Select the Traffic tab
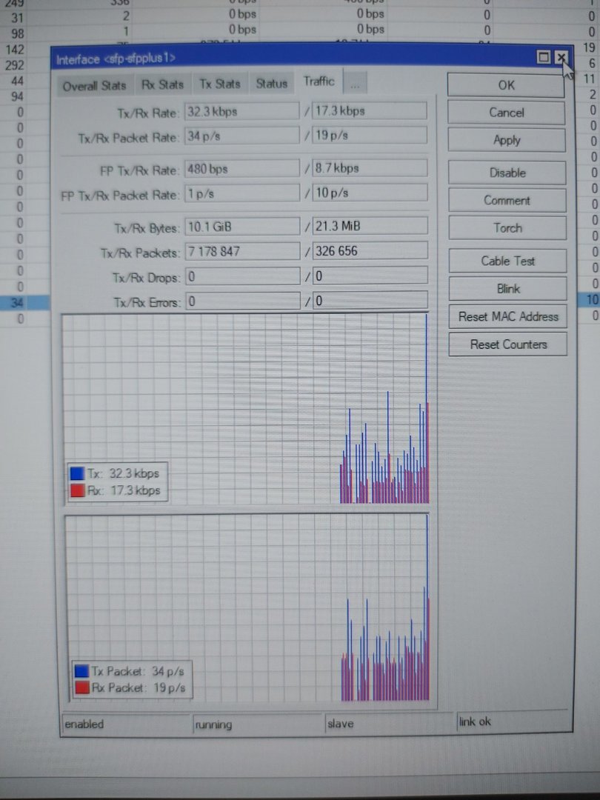600x800 pixels. point(319,81)
